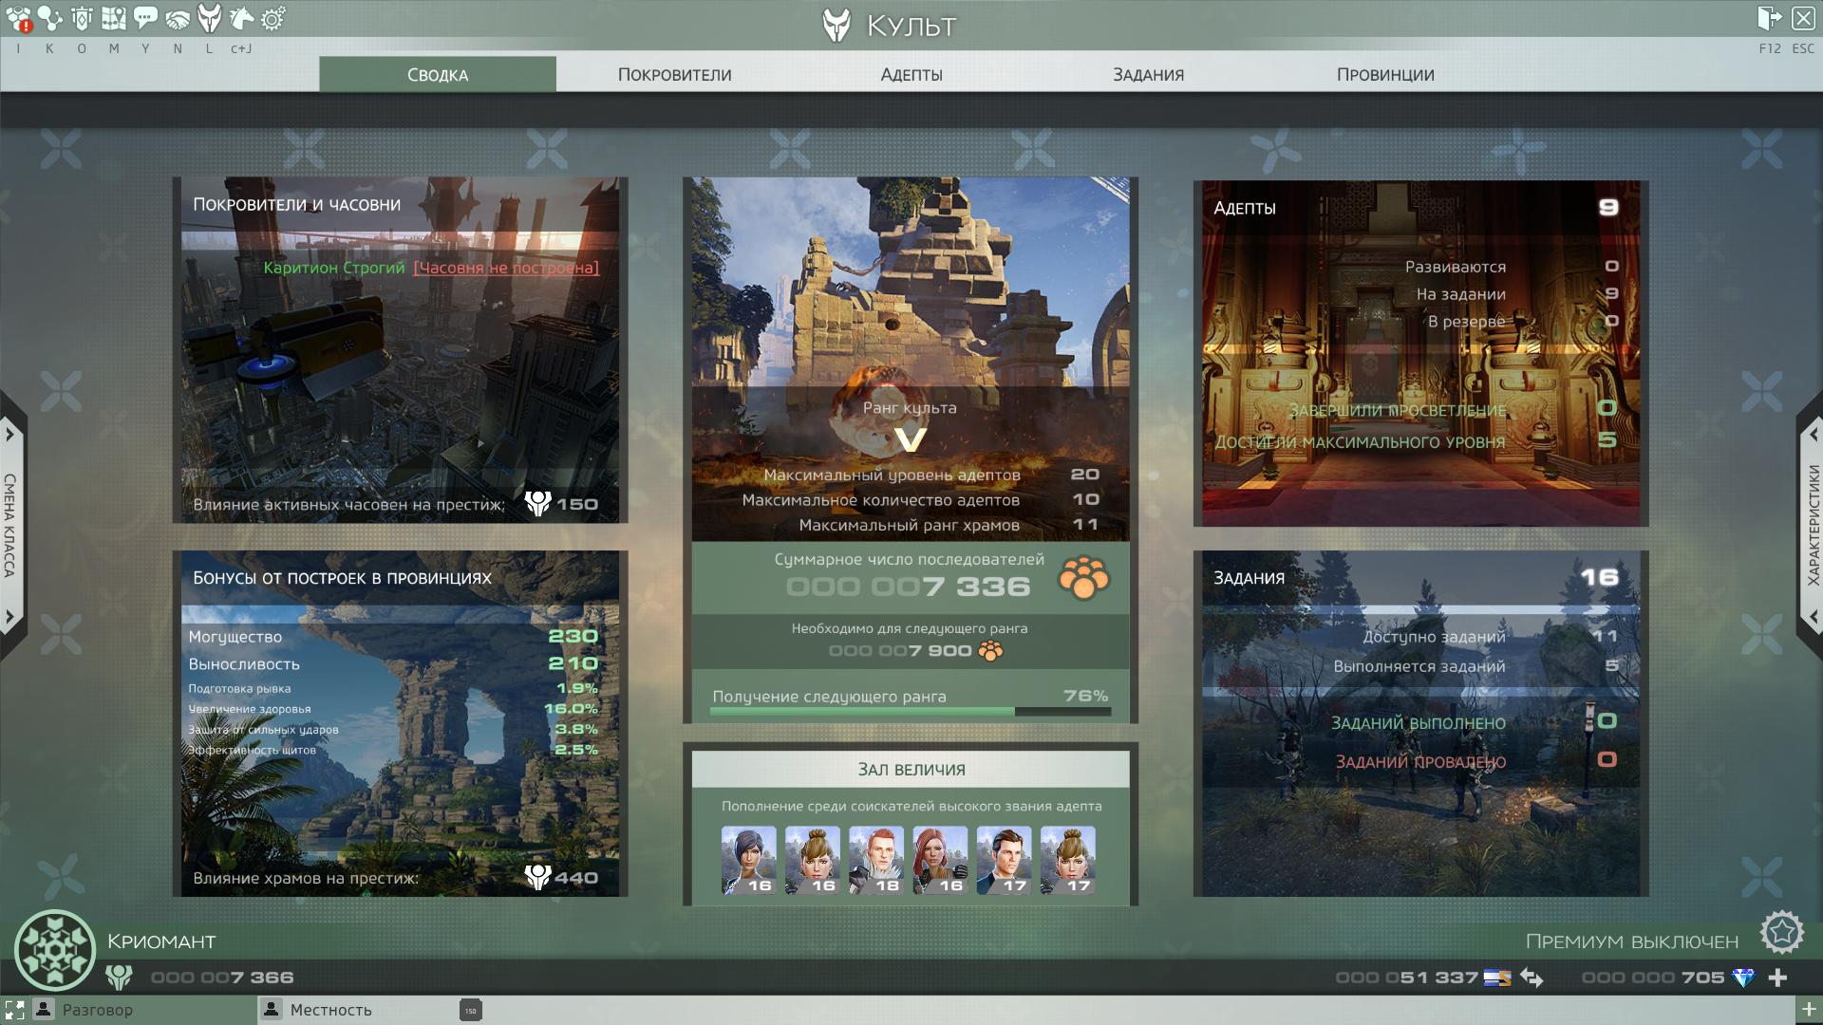Viewport: 1823px width, 1025px height.
Task: Collapse Характеристики panel with lower arrow
Action: (x=1813, y=617)
